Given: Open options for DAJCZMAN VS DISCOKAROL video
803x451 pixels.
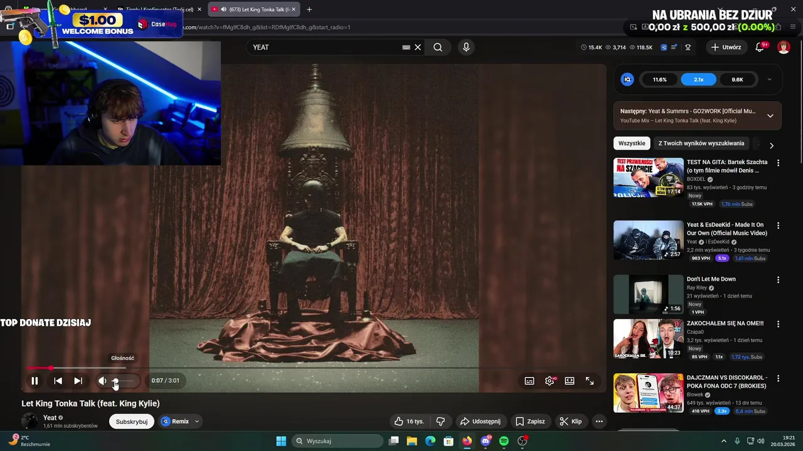Looking at the screenshot, I should click(778, 379).
